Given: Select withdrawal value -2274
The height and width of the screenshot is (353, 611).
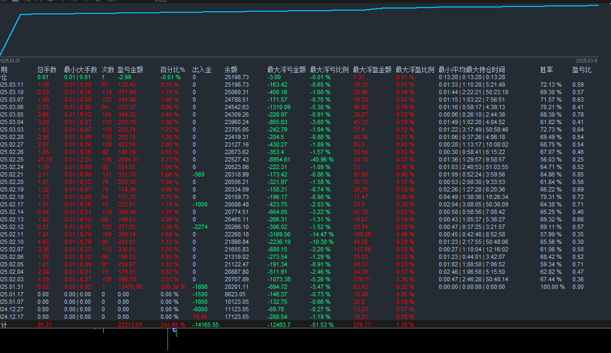Looking at the screenshot, I should [200, 227].
